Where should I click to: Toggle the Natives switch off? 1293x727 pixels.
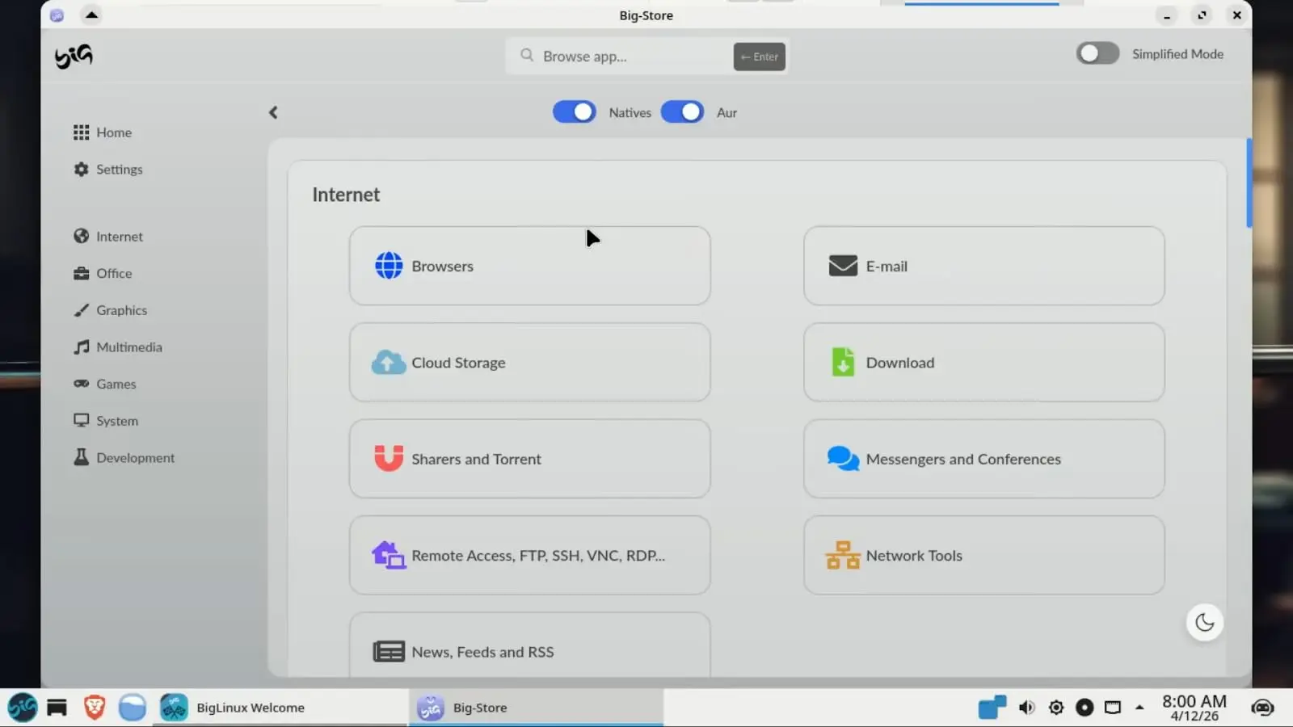575,112
